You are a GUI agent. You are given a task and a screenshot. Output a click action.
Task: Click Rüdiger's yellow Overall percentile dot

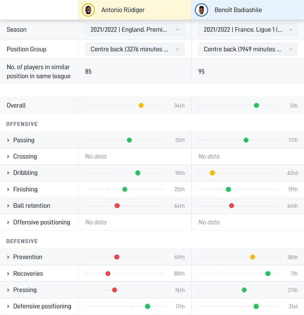[141, 106]
